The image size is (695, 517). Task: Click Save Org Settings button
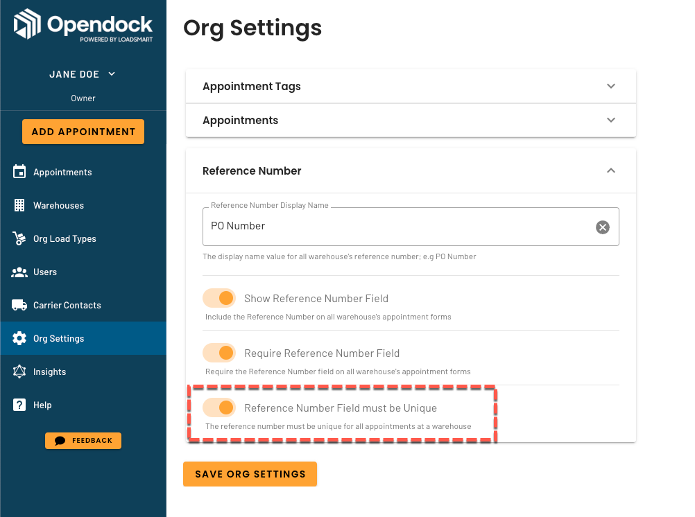tap(250, 474)
